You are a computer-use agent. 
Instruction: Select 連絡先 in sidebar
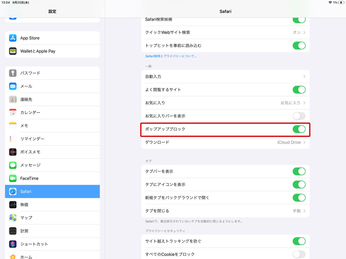[x=52, y=100]
